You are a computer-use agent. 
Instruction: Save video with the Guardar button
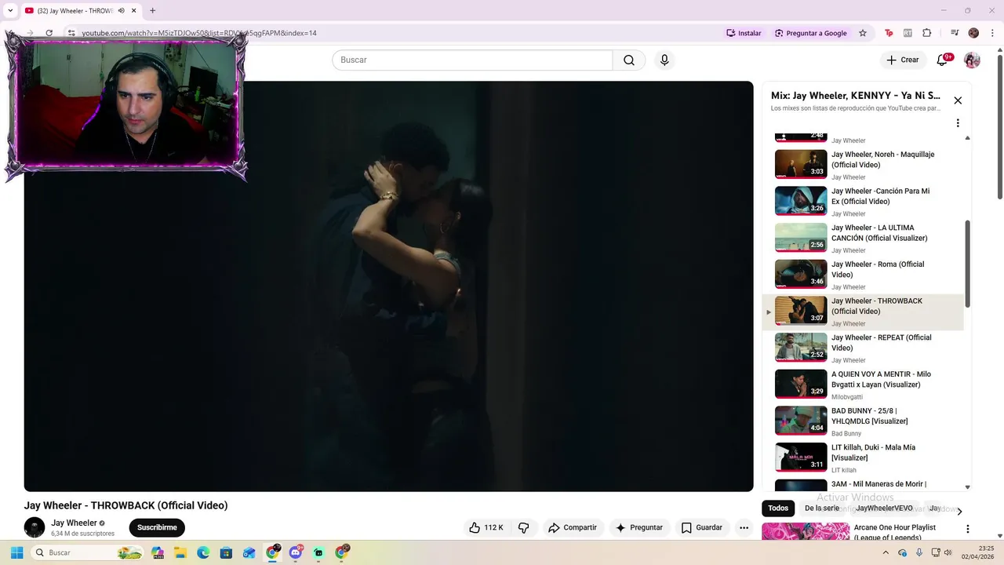click(702, 527)
